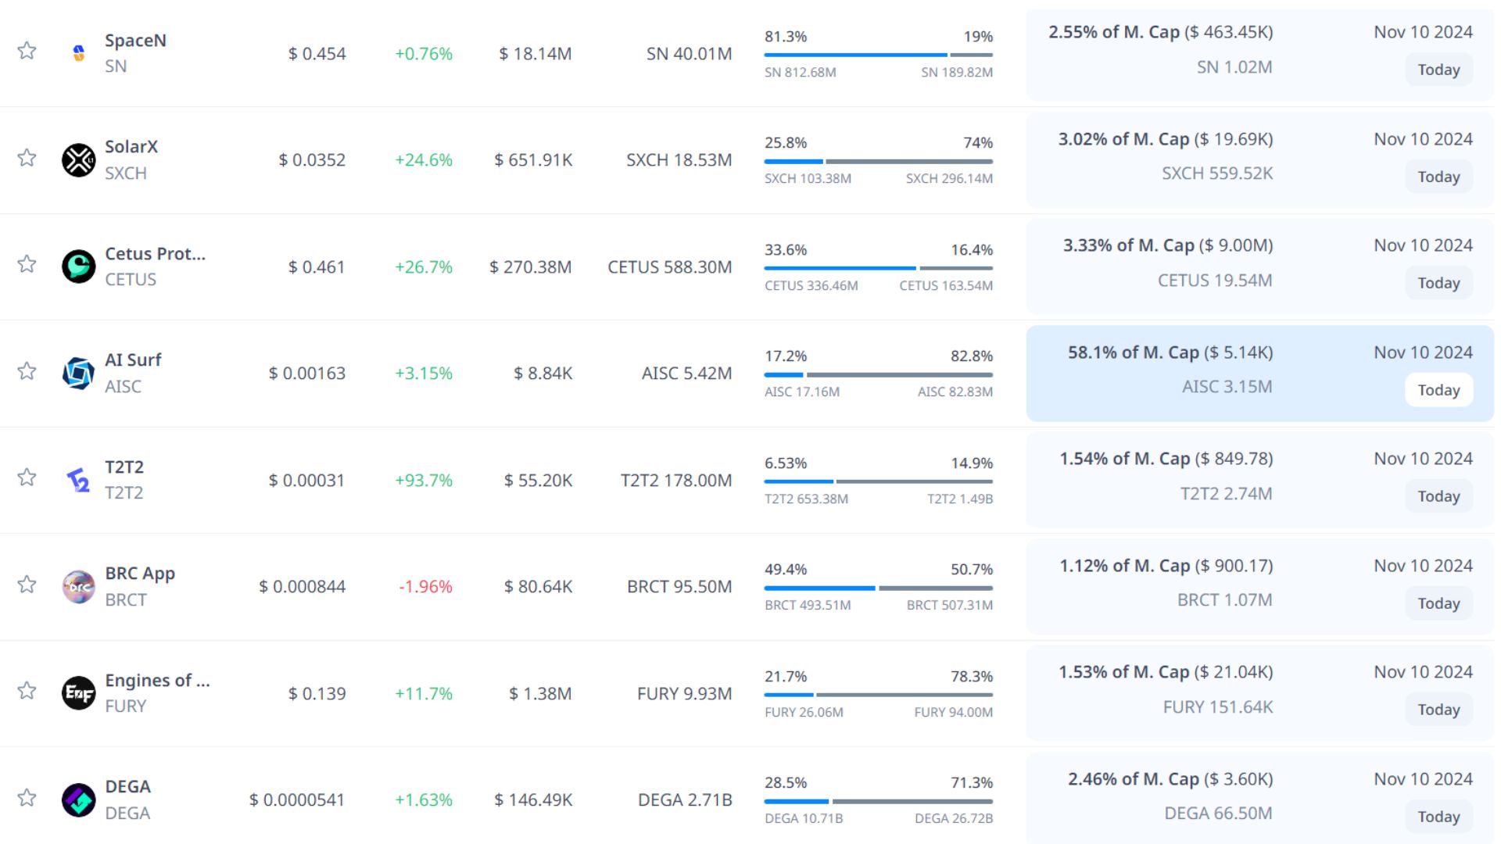This screenshot has height=844, width=1501.
Task: Click the Today badge in AI Surf row
Action: tap(1438, 390)
